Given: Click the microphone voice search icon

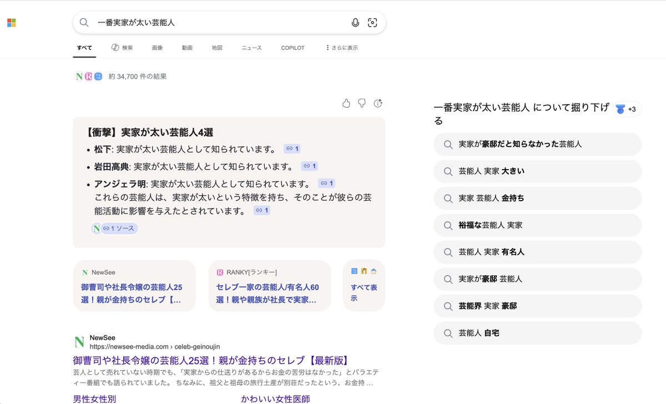Looking at the screenshot, I should point(355,23).
